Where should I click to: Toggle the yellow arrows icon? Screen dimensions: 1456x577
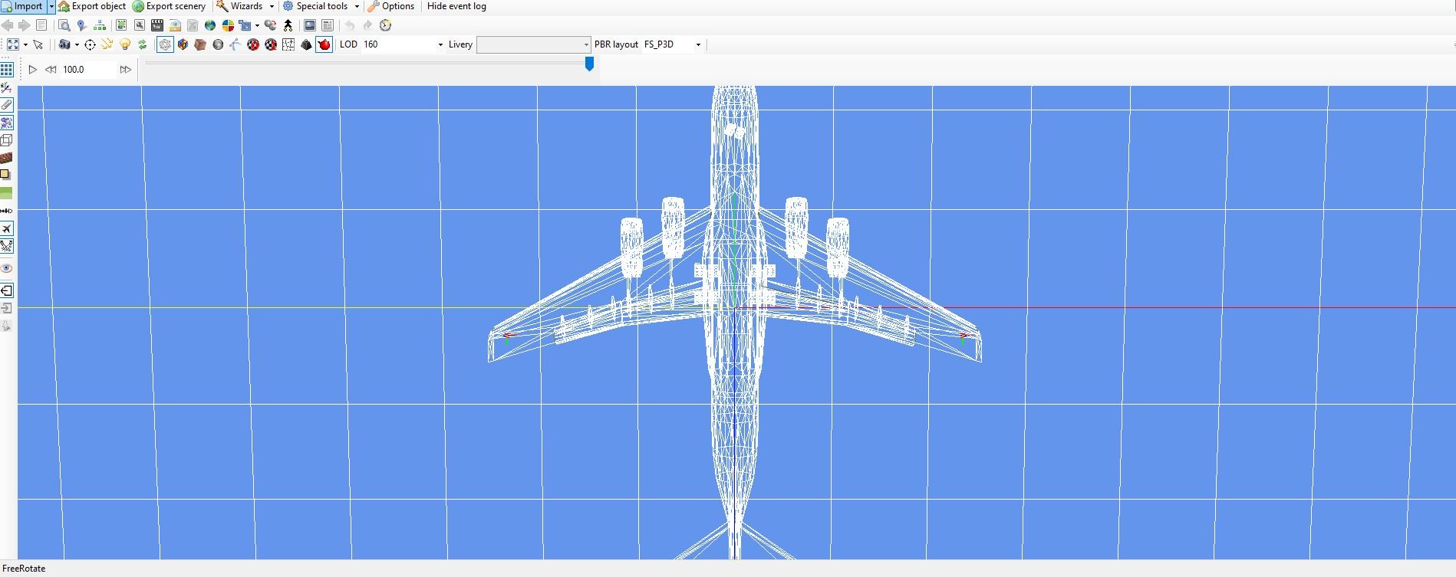tap(107, 44)
